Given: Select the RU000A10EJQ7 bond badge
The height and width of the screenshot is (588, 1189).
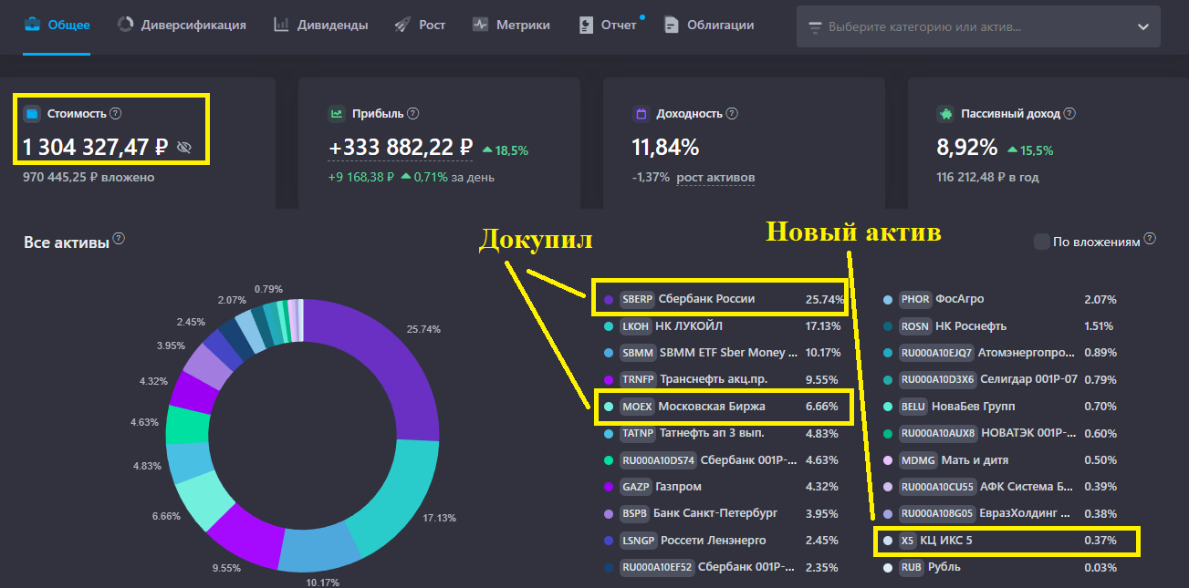Looking at the screenshot, I should [x=936, y=353].
